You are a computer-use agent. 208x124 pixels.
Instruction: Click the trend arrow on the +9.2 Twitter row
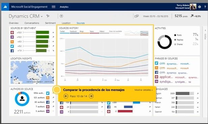click(x=53, y=46)
